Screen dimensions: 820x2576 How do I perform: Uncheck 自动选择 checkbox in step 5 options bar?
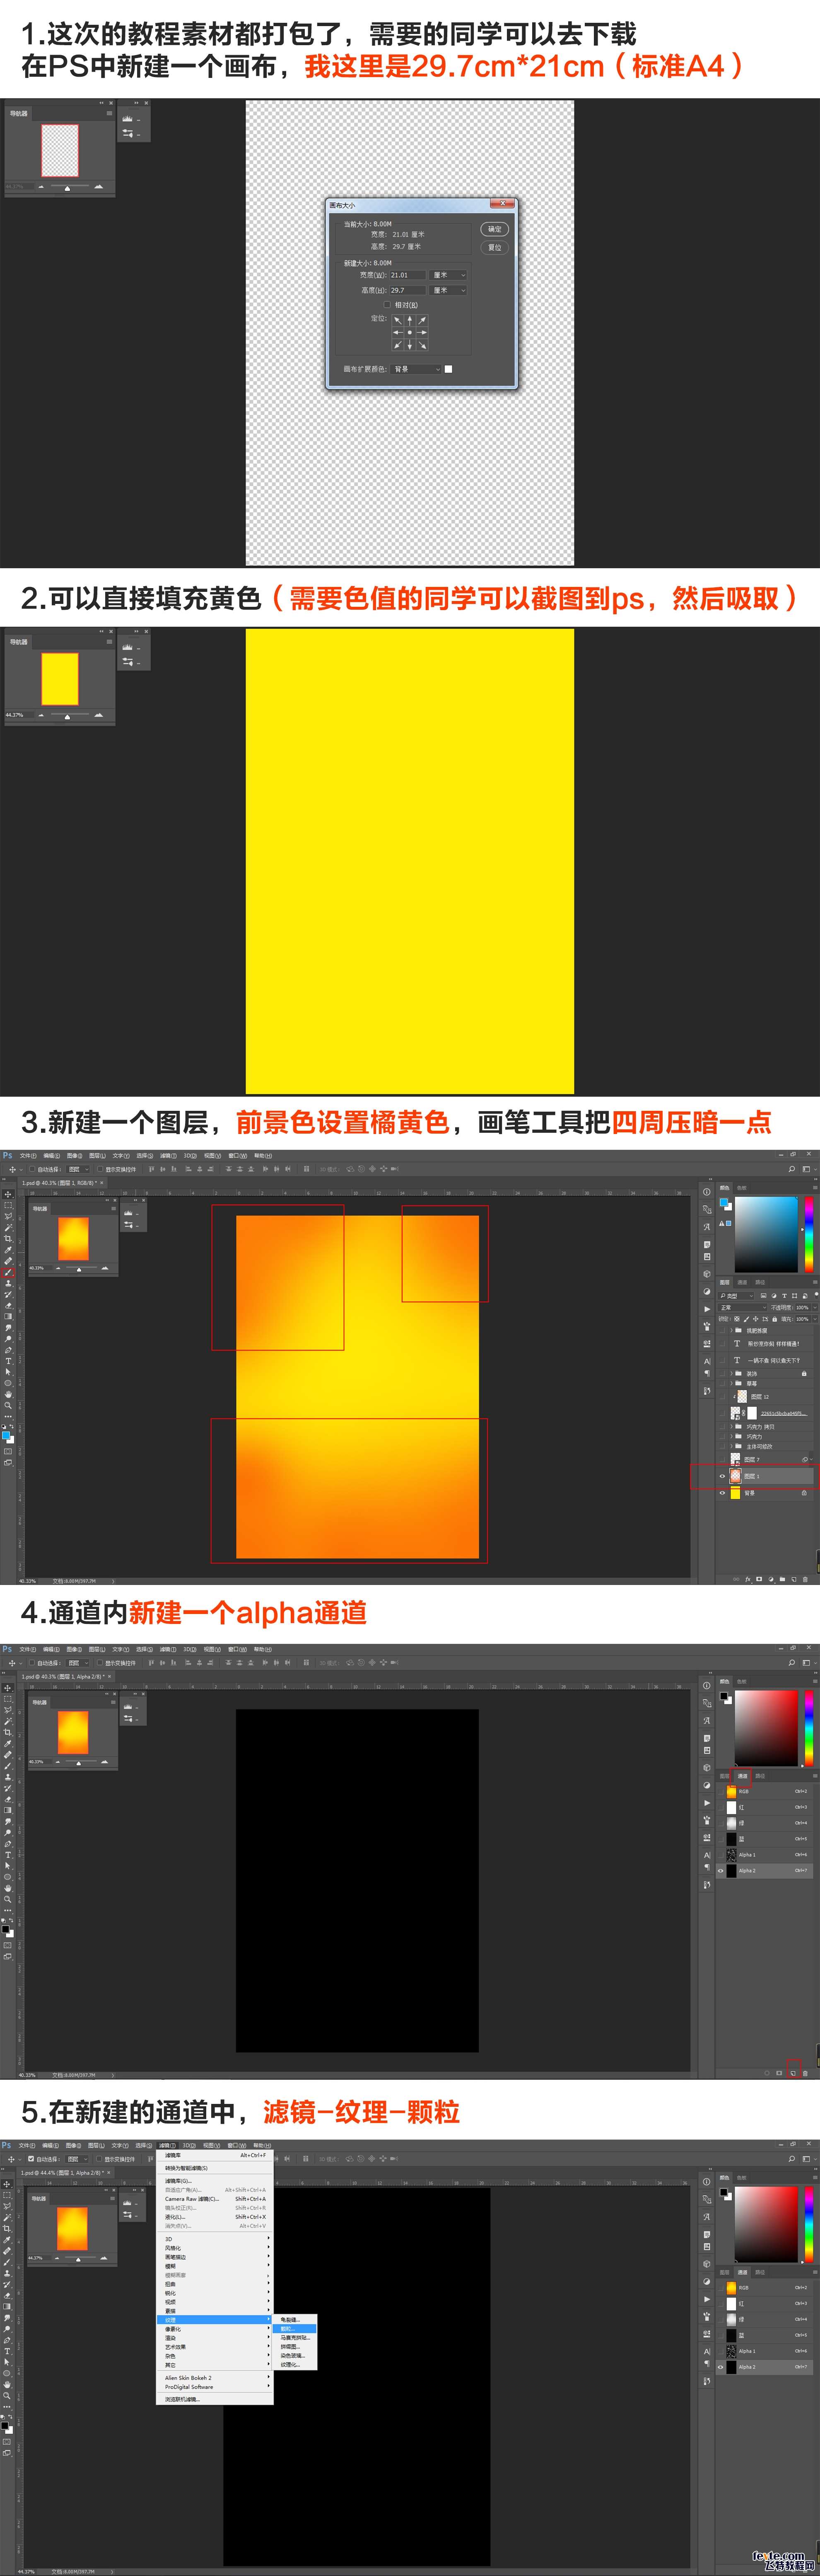pos(31,2159)
